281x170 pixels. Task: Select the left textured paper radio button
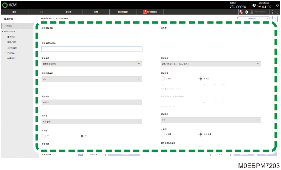(x=163, y=134)
